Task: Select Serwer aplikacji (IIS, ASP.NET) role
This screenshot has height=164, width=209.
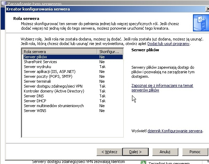Action: (x=73, y=72)
